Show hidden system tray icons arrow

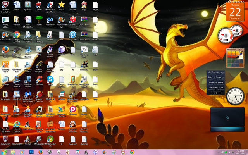219,152
